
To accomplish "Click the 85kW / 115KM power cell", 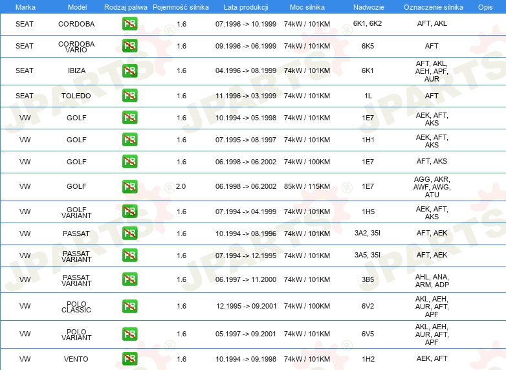I will click(307, 186).
